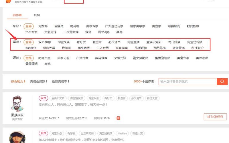Select 二人世界 channel filter

pyautogui.click(x=103, y=48)
